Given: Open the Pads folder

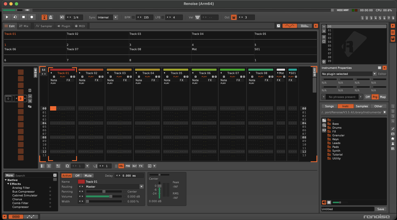Looking at the screenshot, I should coord(335,147).
